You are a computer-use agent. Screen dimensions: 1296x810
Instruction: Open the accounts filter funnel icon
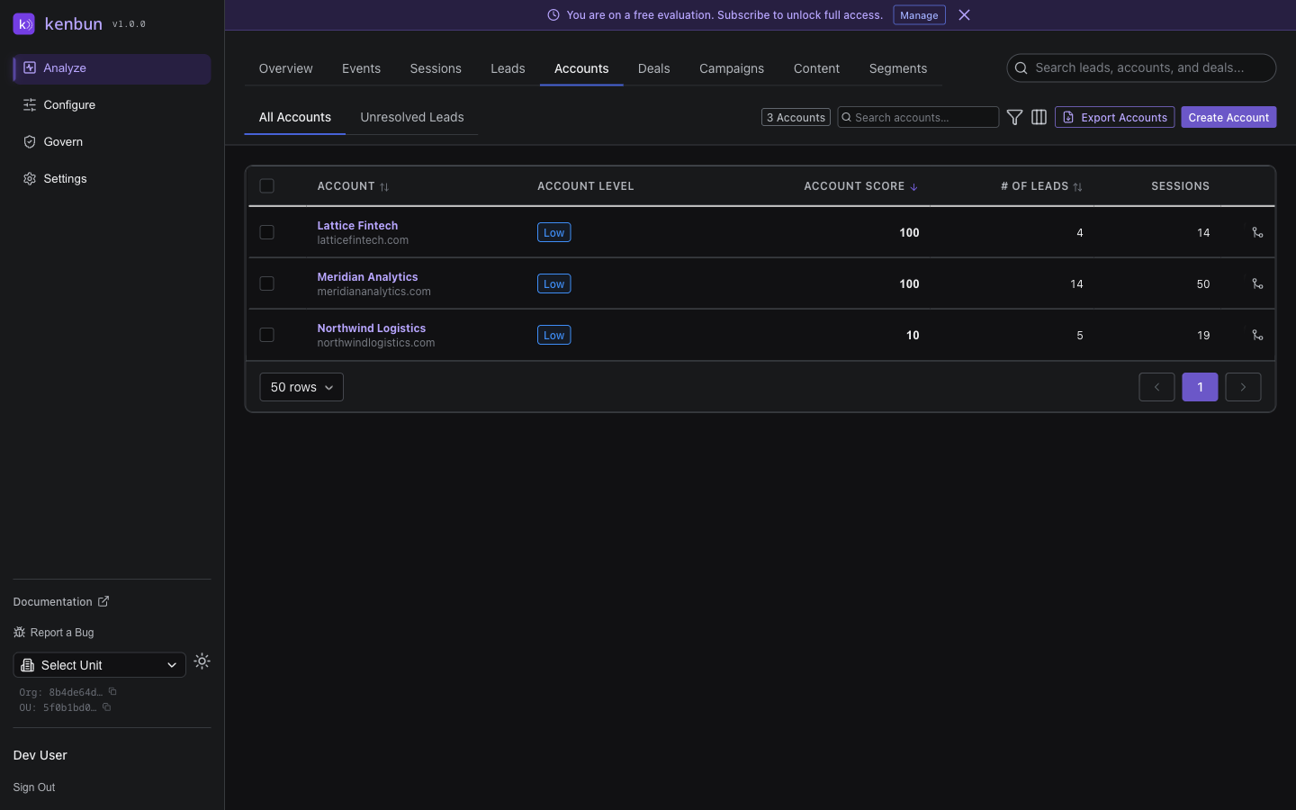(1014, 117)
